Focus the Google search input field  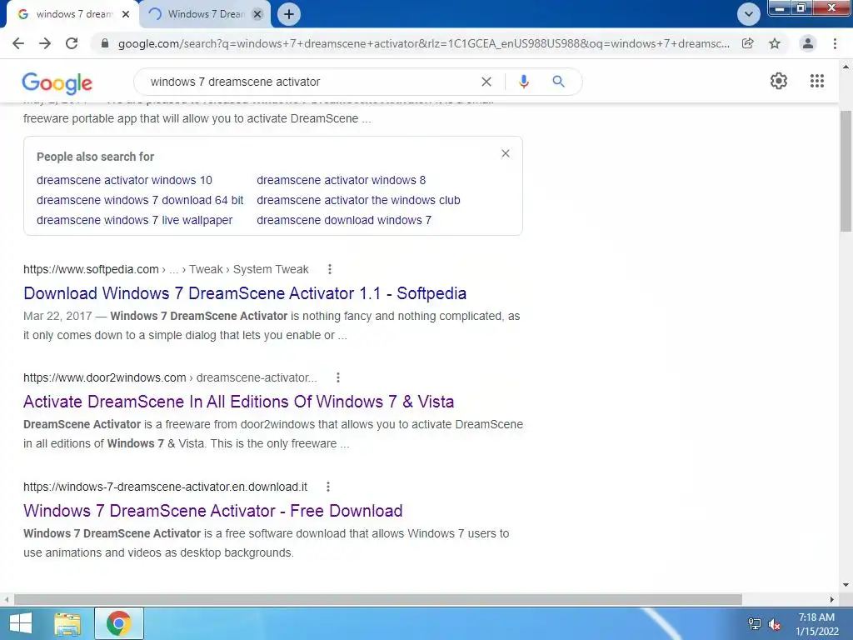coord(310,82)
